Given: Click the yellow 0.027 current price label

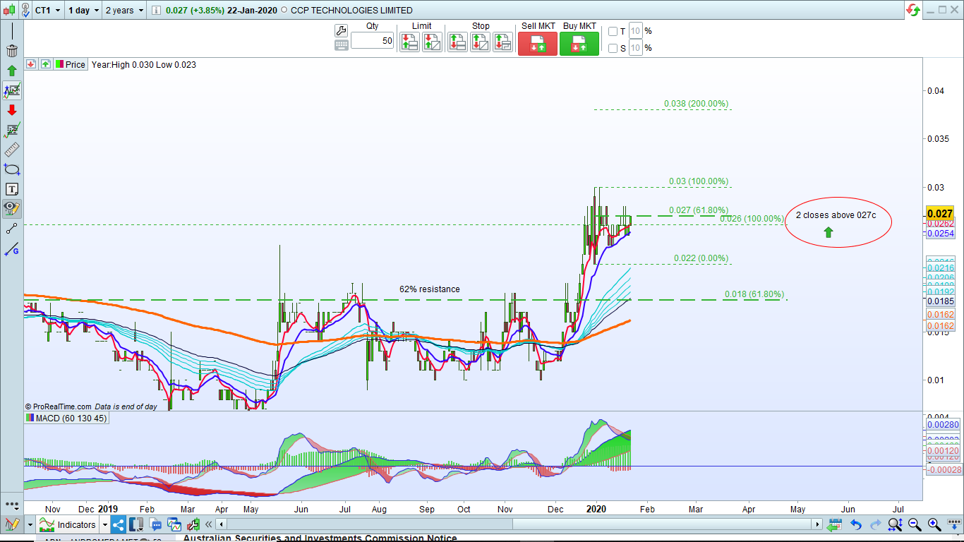Looking at the screenshot, I should pos(940,214).
